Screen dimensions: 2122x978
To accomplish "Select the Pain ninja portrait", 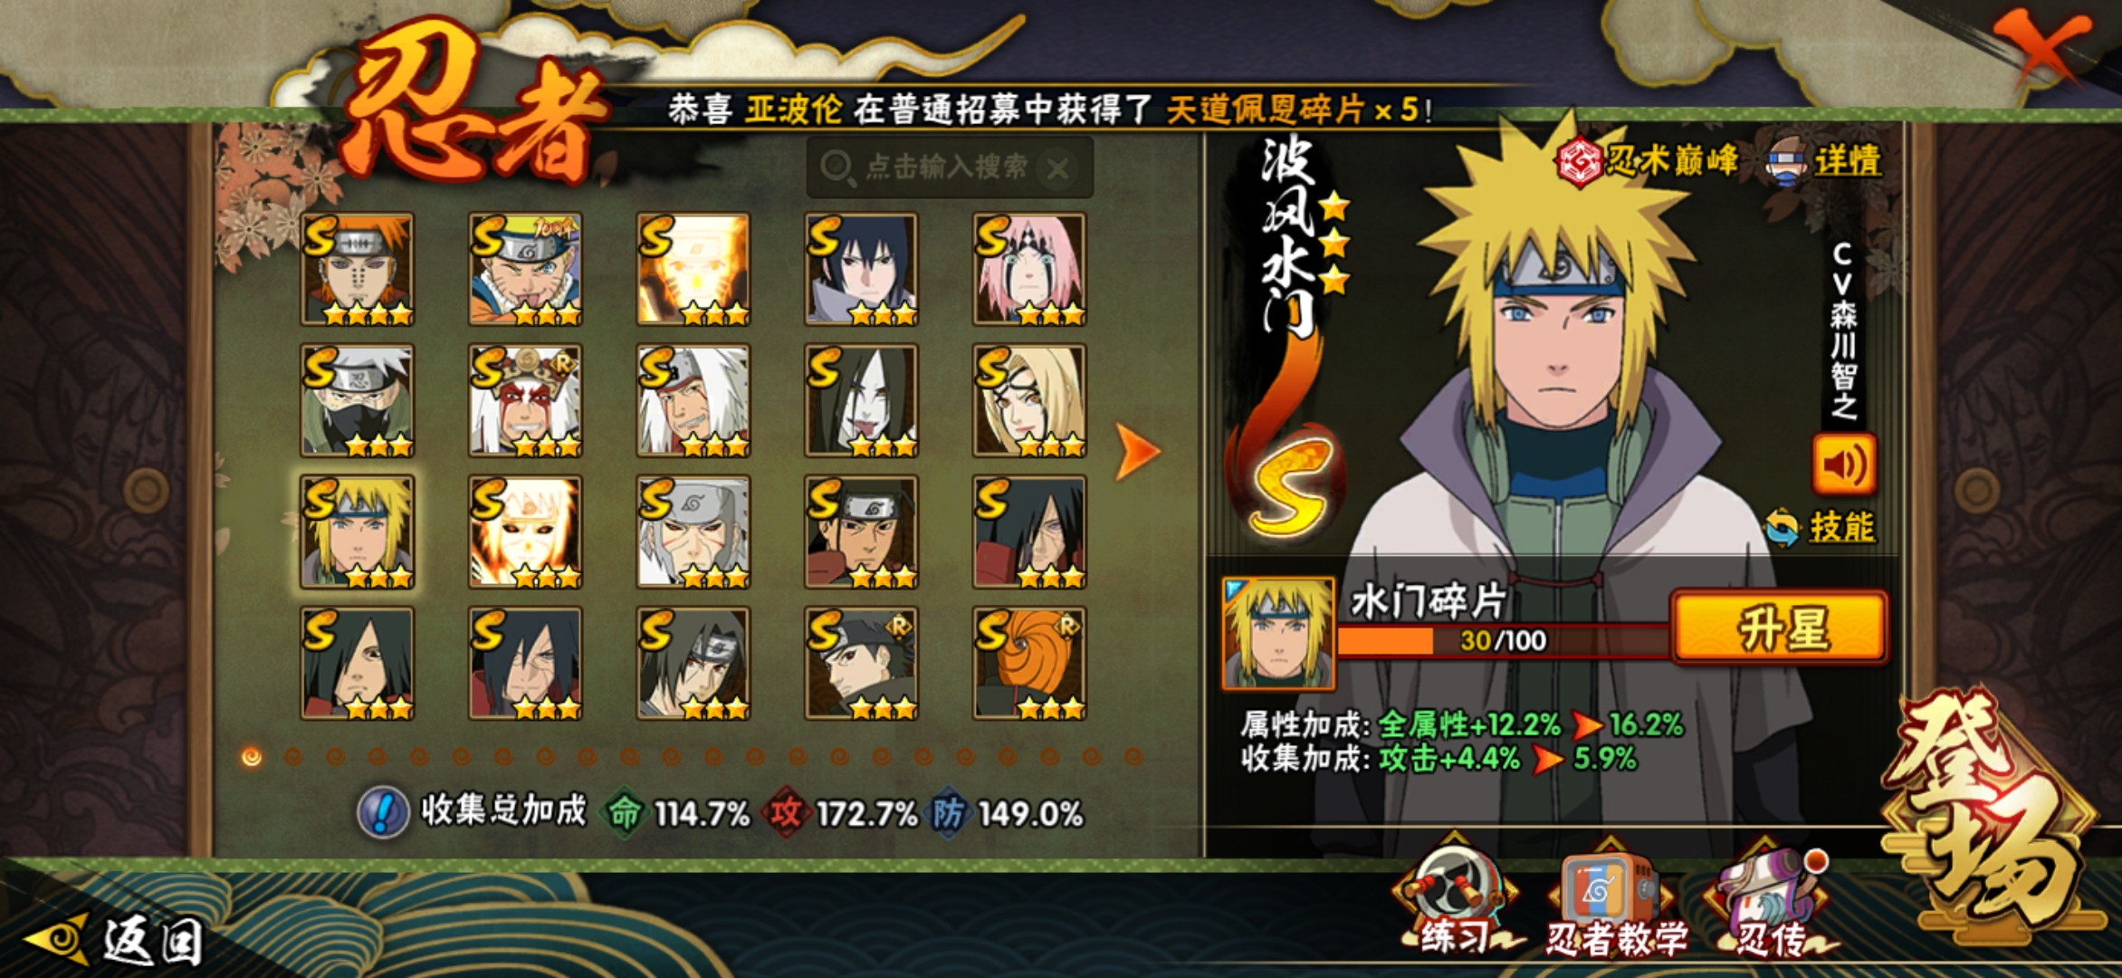I will click(358, 269).
